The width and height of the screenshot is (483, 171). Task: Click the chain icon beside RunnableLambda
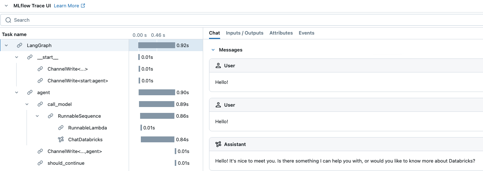(x=61, y=128)
